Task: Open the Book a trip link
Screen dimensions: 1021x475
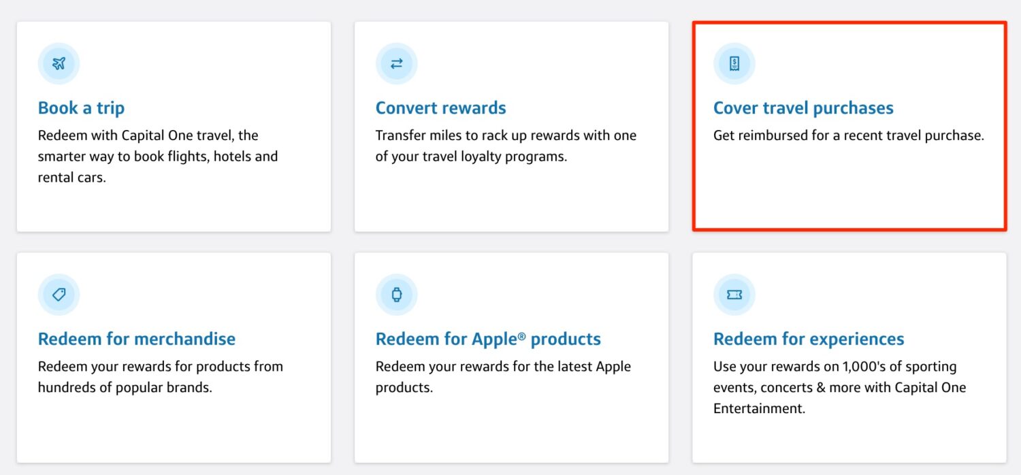Action: [81, 108]
